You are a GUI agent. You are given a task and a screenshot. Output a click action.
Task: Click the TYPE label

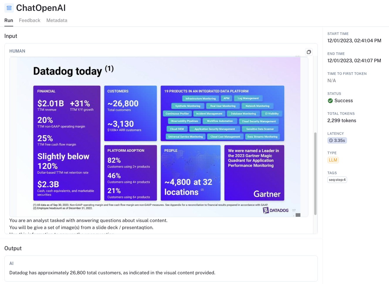[332, 153]
